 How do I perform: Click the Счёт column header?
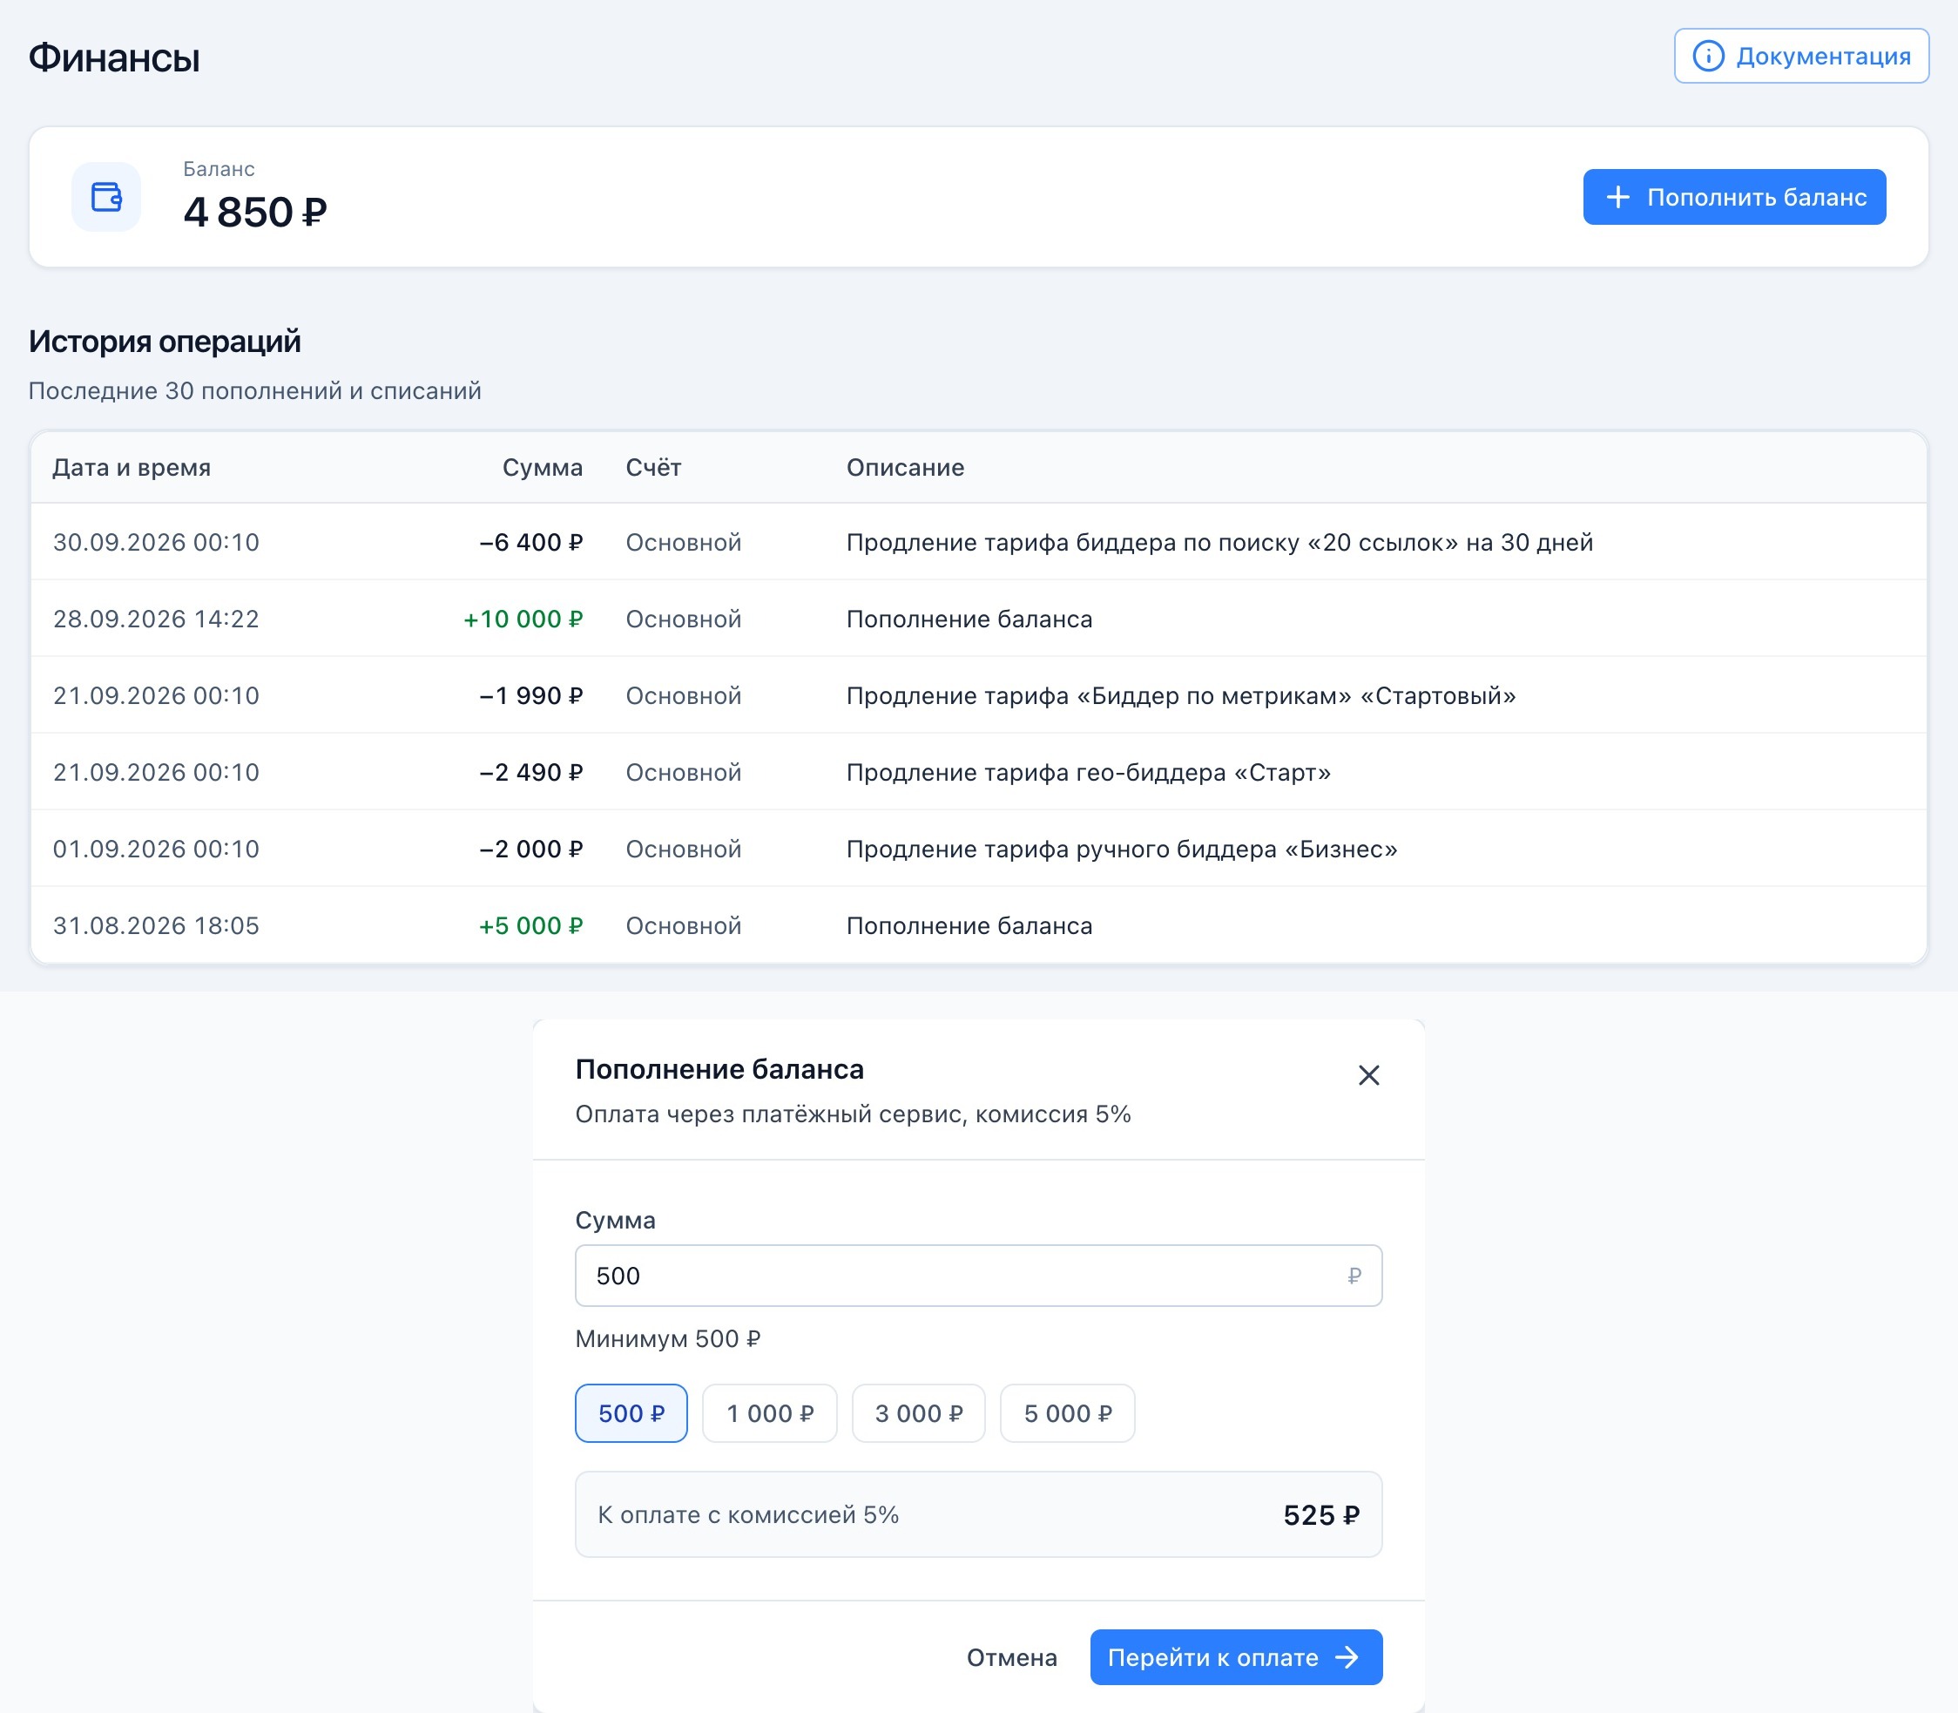click(x=653, y=467)
